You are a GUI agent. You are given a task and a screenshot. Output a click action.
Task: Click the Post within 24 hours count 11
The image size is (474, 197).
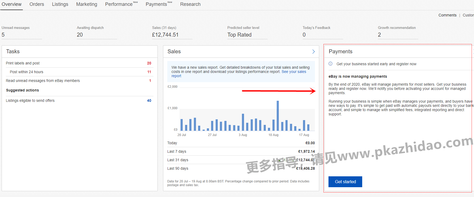coord(149,72)
